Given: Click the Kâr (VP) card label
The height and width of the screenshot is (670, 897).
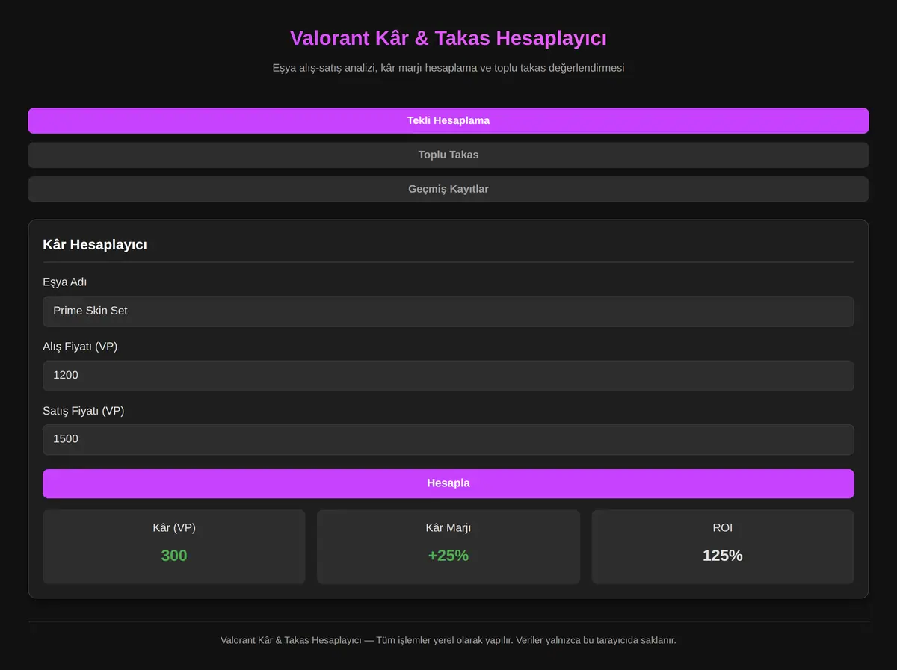Looking at the screenshot, I should (x=174, y=527).
